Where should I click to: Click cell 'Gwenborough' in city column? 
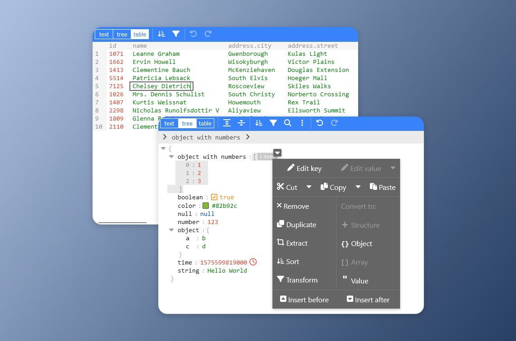tap(248, 54)
